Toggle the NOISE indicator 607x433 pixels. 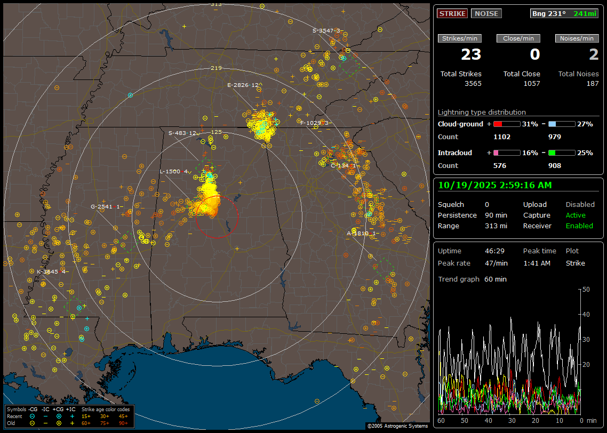click(x=486, y=13)
